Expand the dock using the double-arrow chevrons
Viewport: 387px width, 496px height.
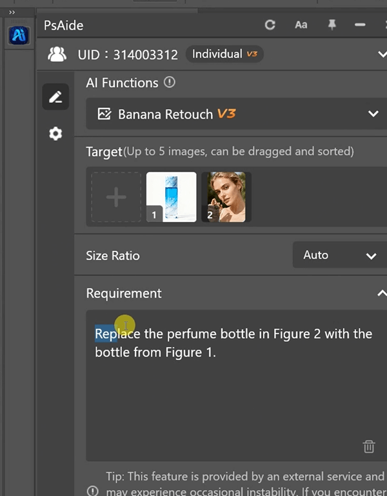pyautogui.click(x=12, y=12)
